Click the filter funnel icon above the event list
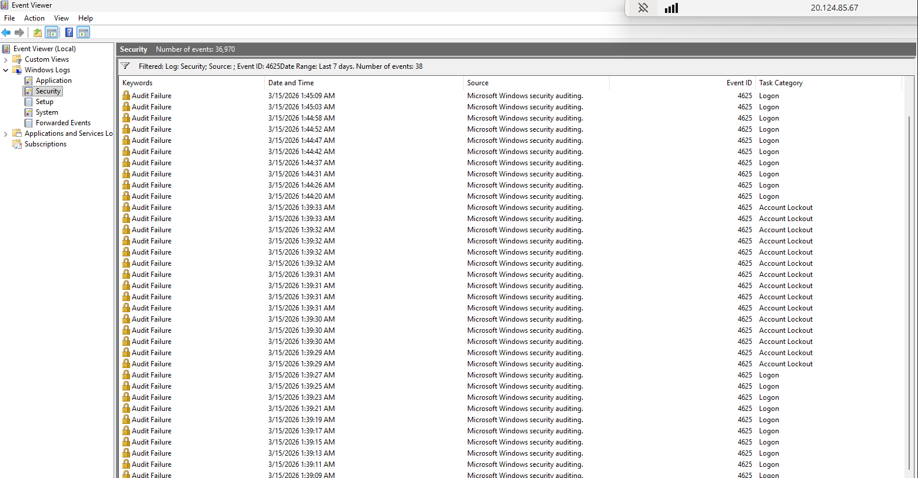 pos(125,66)
